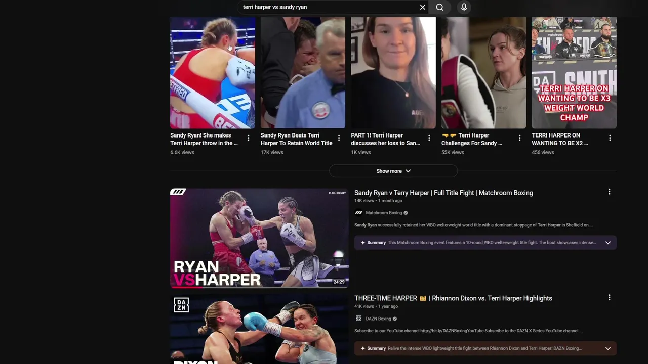Viewport: 648px width, 364px height.
Task: Click the 24:29 duration badge on Ryan vs Harper thumbnail
Action: (339, 282)
